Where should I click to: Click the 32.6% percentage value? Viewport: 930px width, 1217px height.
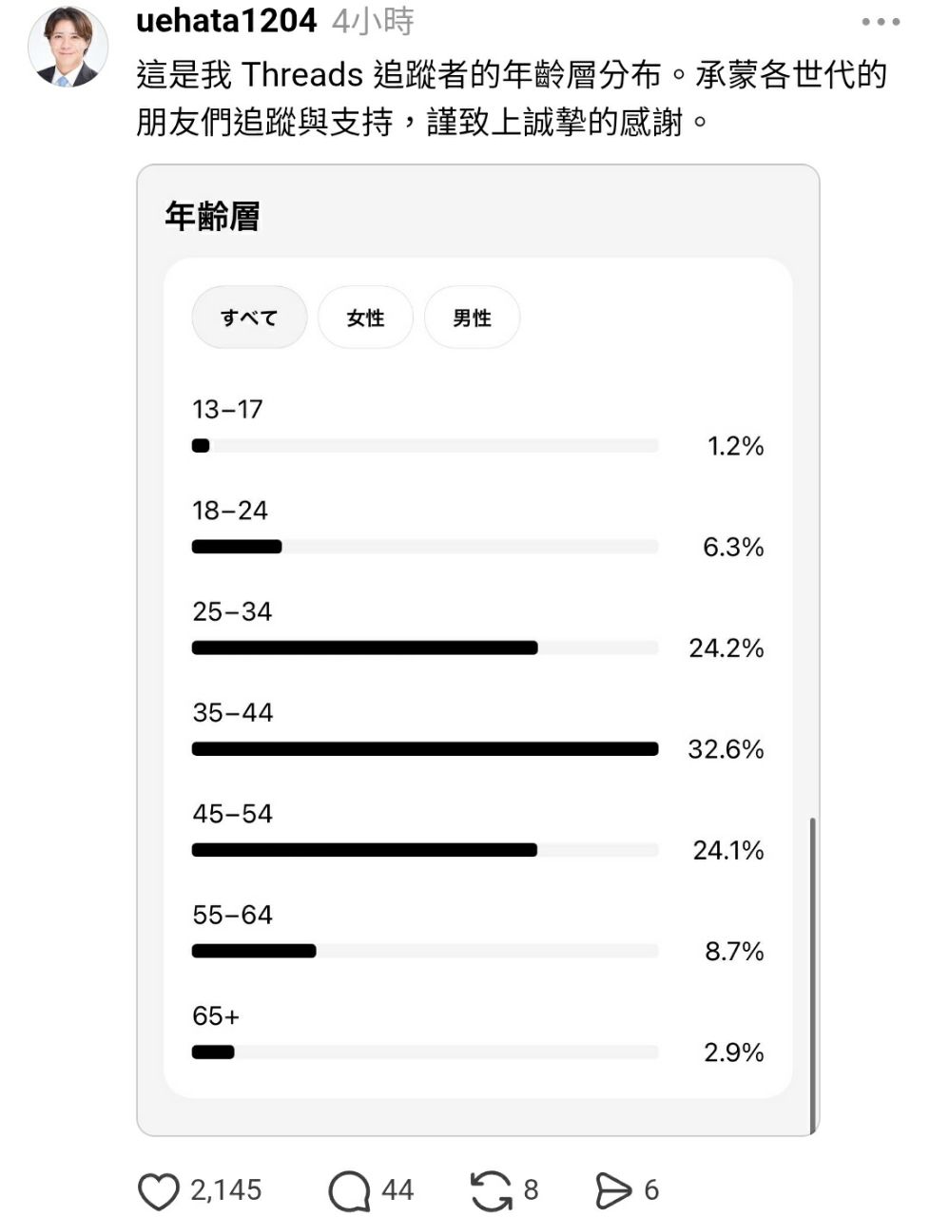[x=726, y=749]
